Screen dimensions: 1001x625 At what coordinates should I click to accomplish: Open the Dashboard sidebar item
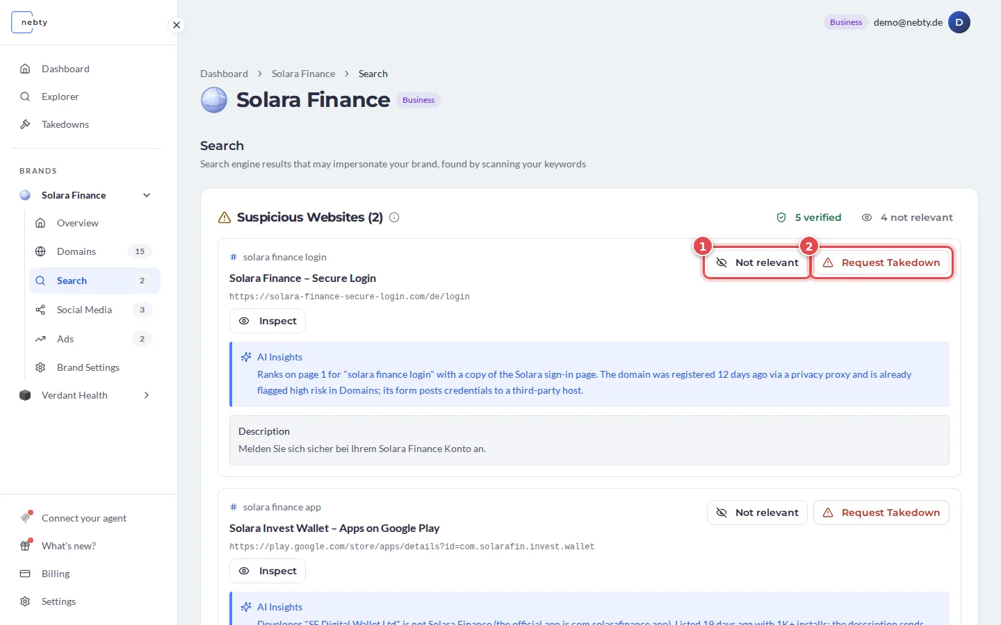click(x=86, y=69)
